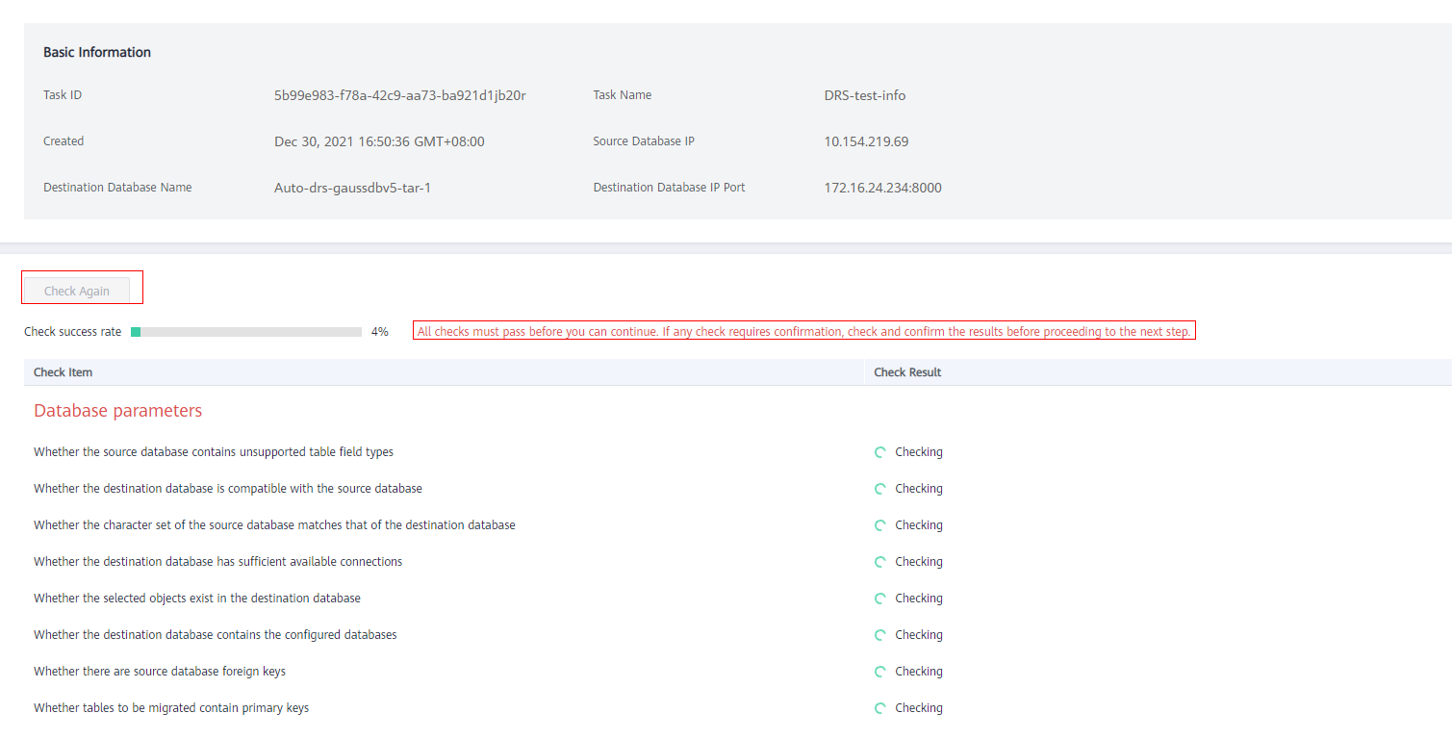The width and height of the screenshot is (1452, 739).
Task: Click the check success rate progress bar
Action: coord(246,332)
